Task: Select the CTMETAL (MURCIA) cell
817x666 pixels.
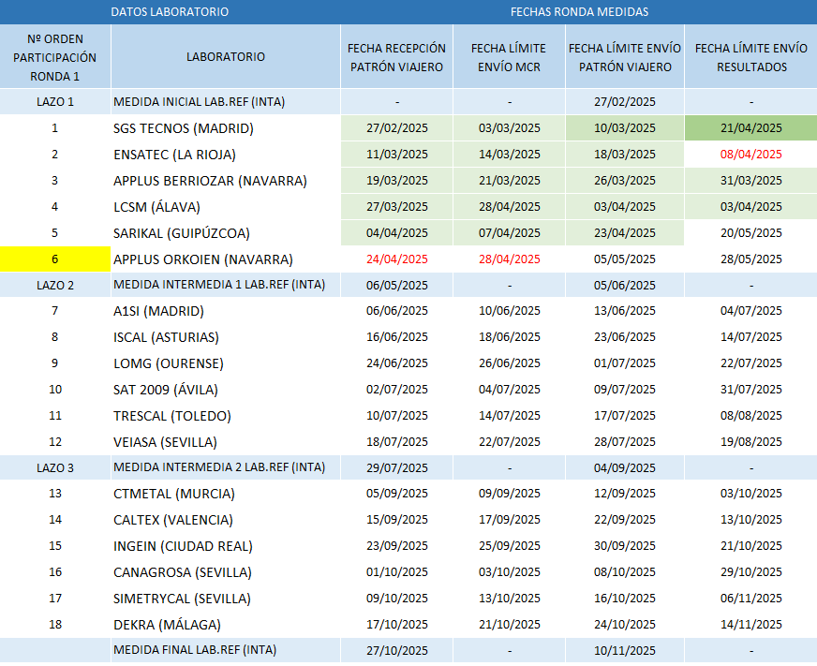Action: (x=226, y=494)
